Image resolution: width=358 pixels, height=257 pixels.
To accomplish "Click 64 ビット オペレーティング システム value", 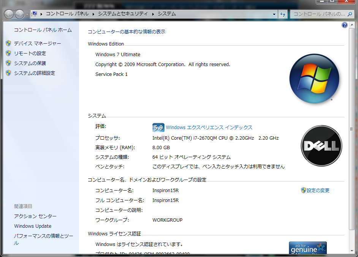I will pos(192,157).
